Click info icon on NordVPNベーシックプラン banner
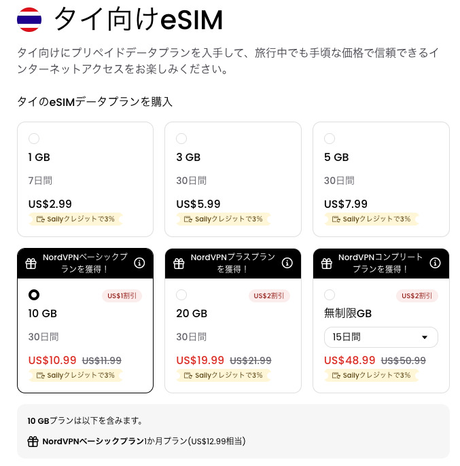This screenshot has height=466, width=460. tap(139, 263)
